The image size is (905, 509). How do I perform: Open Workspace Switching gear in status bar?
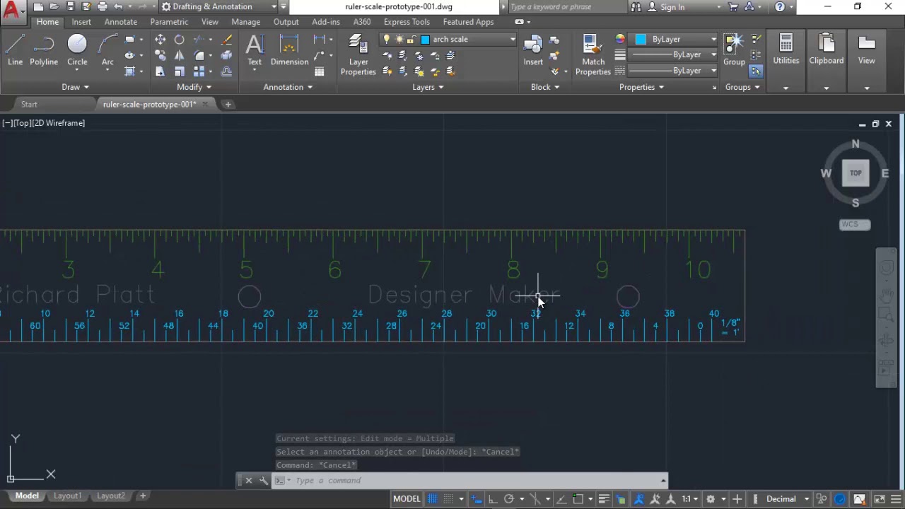(x=711, y=499)
